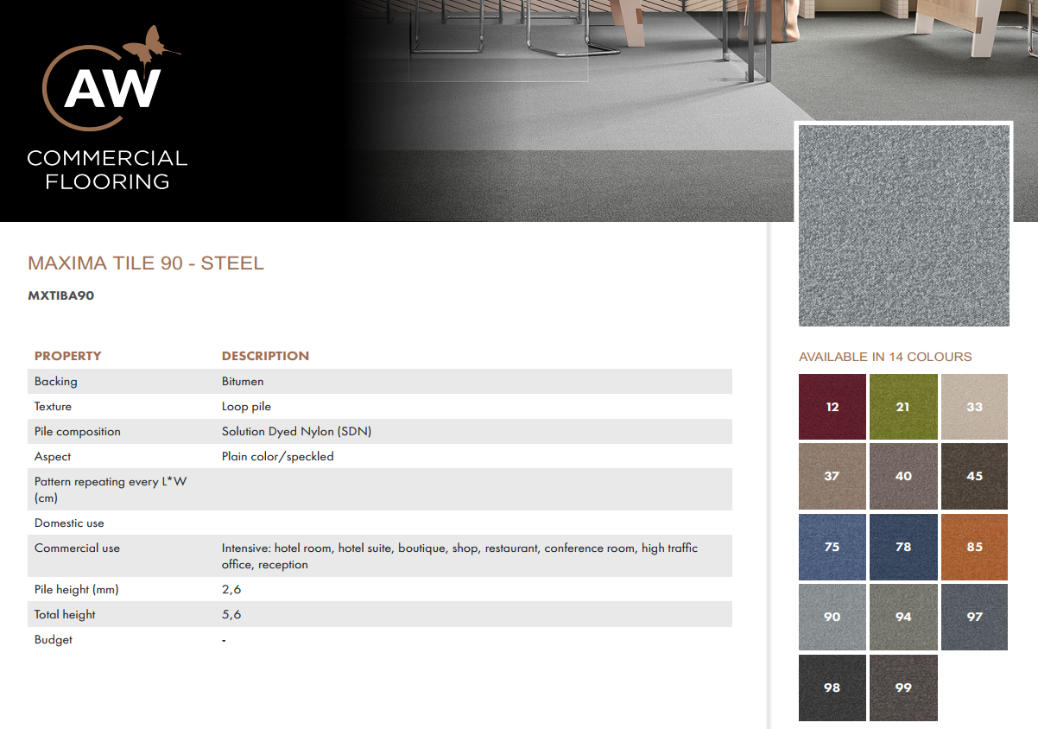The width and height of the screenshot is (1038, 729).
Task: Click the Commercial use label
Action: tap(77, 548)
